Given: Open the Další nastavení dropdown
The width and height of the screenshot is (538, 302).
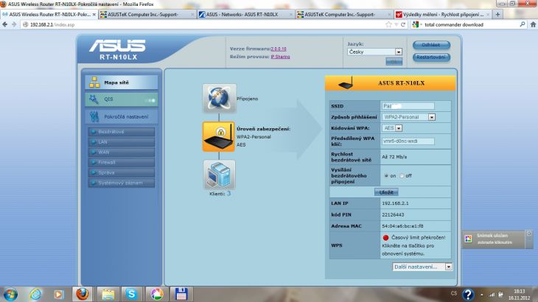Looking at the screenshot, I should pyautogui.click(x=422, y=267).
